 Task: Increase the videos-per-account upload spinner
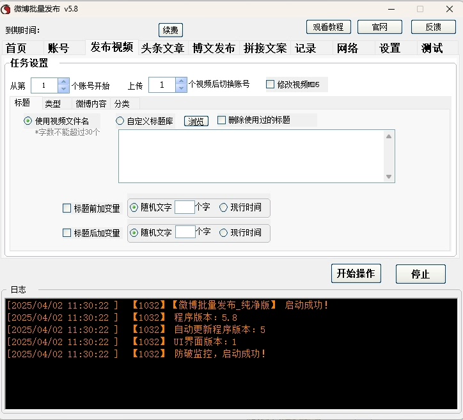pyautogui.click(x=182, y=81)
